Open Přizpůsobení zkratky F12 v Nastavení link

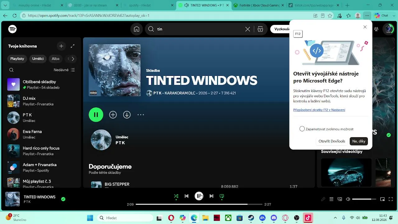[x=319, y=110]
